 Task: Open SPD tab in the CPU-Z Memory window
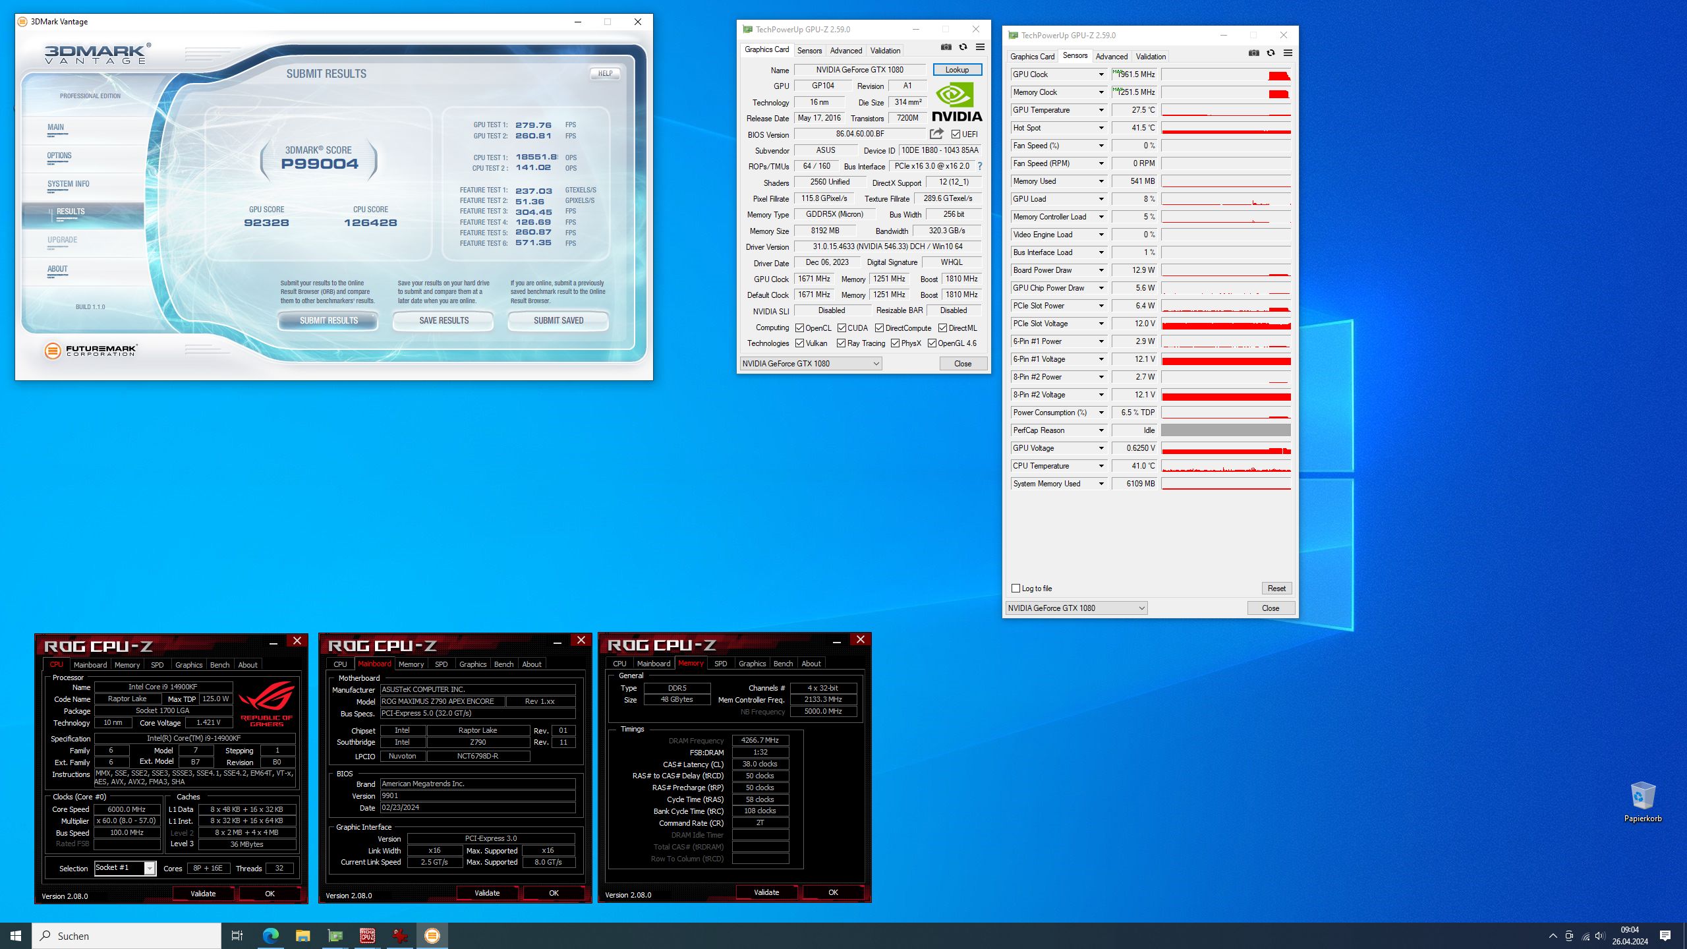(x=720, y=664)
